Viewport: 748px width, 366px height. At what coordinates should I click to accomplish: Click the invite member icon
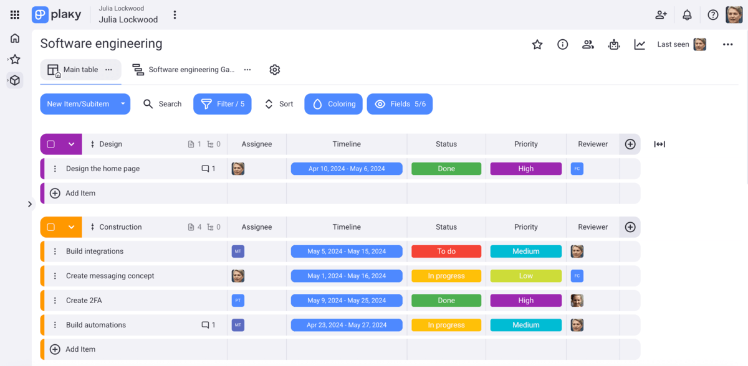click(661, 14)
